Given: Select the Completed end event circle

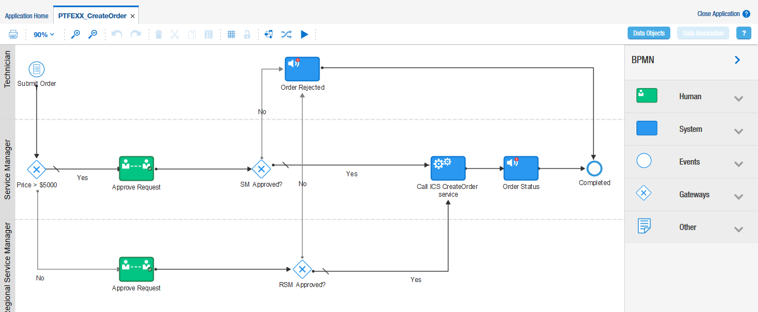Looking at the screenshot, I should pyautogui.click(x=594, y=168).
